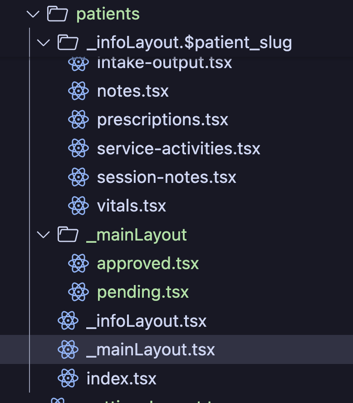
Task: Open the intake-output.tsx file
Action: pos(164,63)
